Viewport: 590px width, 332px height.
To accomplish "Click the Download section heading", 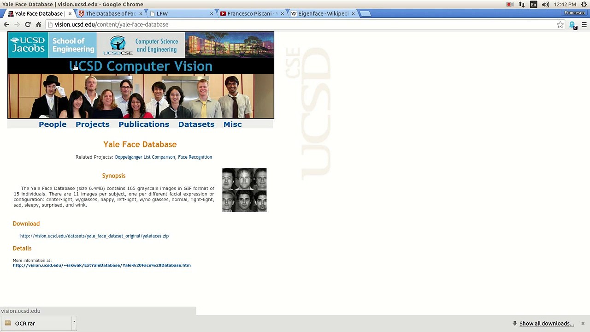I will click(26, 224).
